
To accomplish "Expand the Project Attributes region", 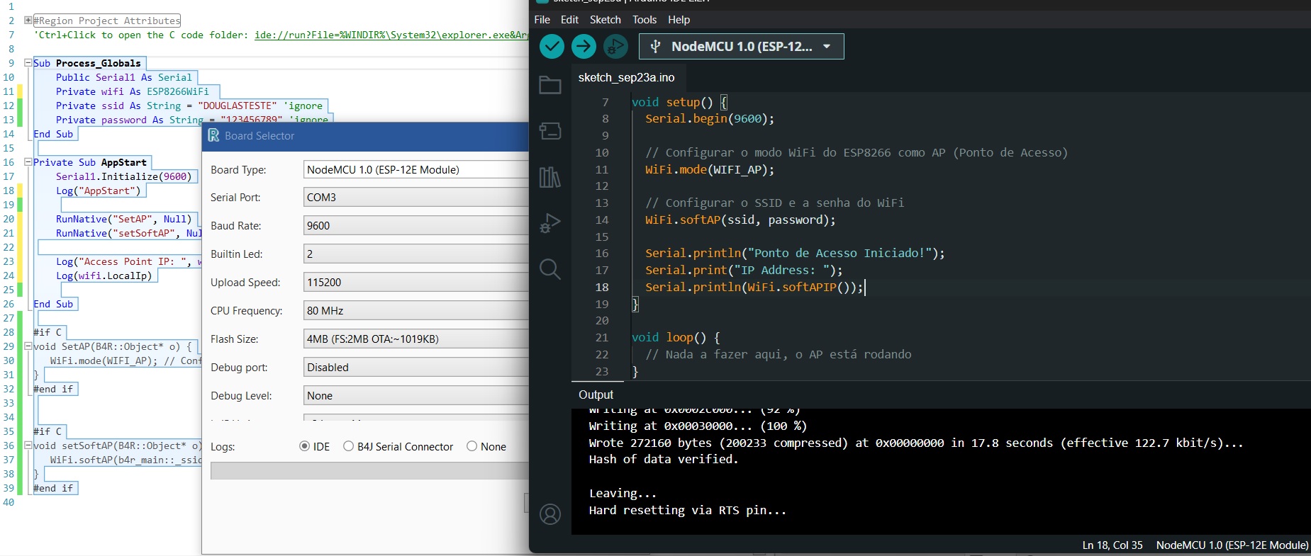I will pos(28,21).
